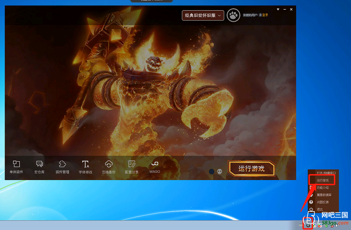This screenshot has width=351, height=230.
Task: Open the 字体修改 font editor
Action: pos(86,167)
